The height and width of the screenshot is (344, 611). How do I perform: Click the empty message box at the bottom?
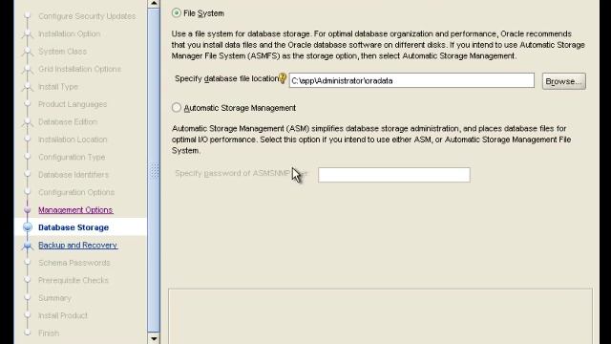[x=380, y=316]
